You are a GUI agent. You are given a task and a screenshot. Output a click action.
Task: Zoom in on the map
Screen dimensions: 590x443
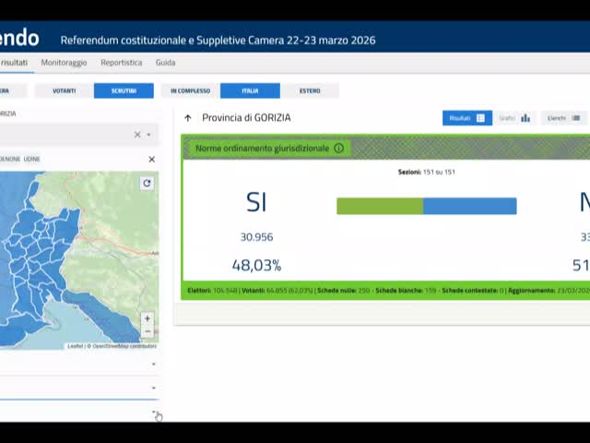147,318
